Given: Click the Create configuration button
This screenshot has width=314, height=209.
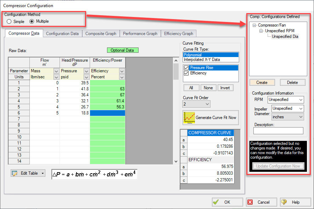Looking at the screenshot, I should pos(262,82).
